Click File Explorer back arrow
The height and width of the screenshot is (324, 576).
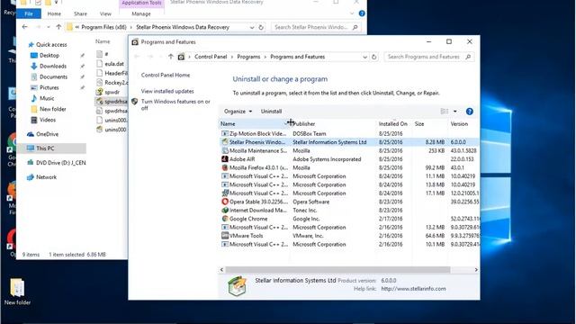(x=24, y=27)
